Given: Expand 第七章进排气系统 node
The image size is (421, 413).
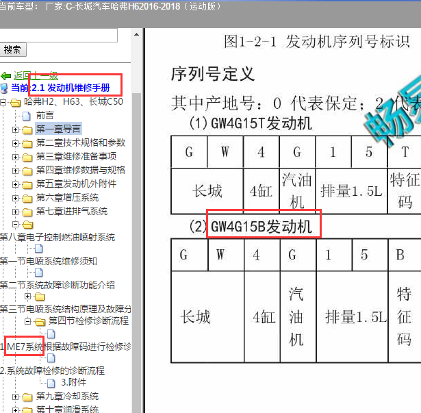Looking at the screenshot, I should pyautogui.click(x=15, y=212).
